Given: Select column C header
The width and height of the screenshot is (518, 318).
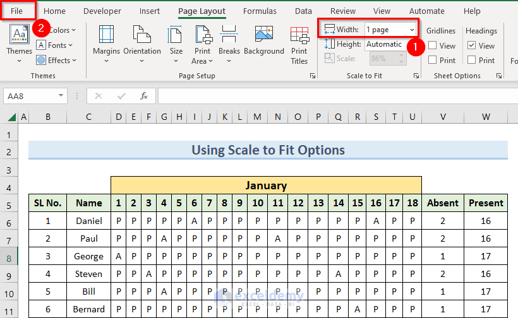Looking at the screenshot, I should tap(88, 117).
